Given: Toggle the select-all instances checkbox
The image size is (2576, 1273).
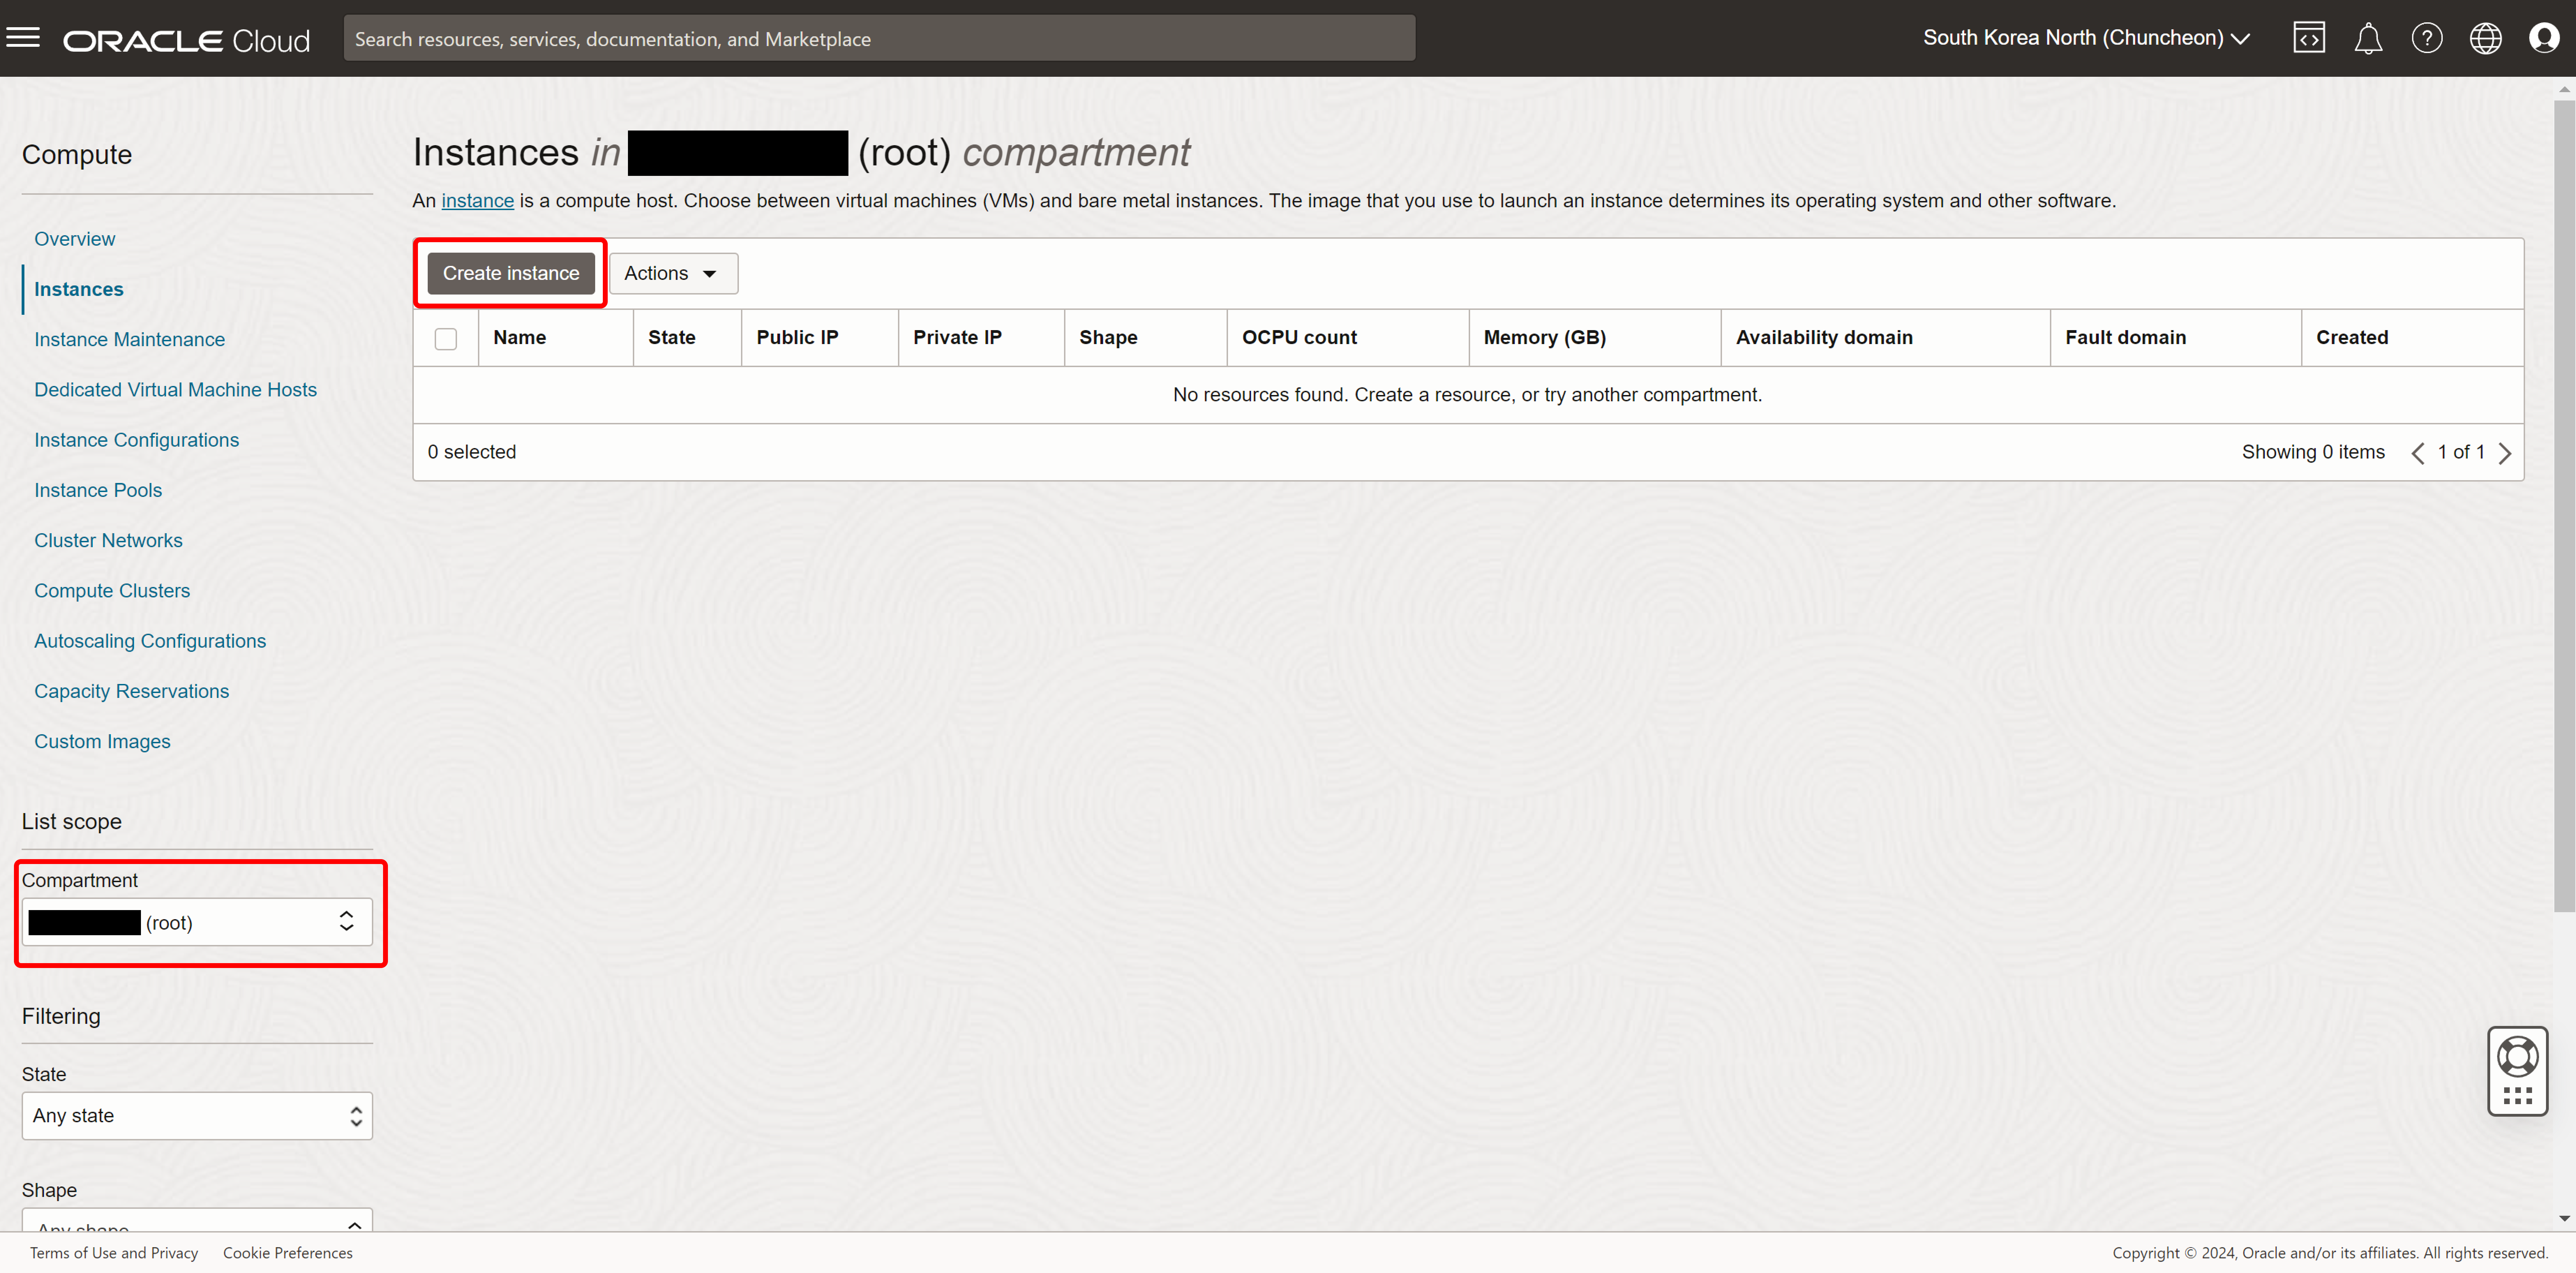Looking at the screenshot, I should [x=446, y=338].
